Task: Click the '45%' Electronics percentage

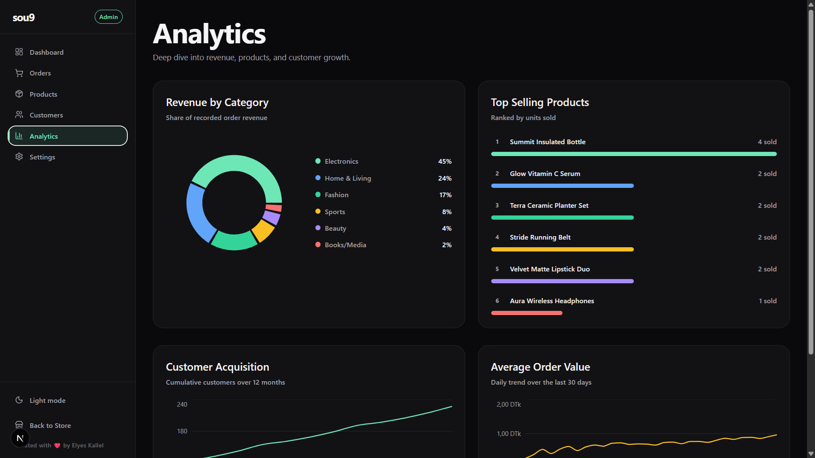Action: 445,161
